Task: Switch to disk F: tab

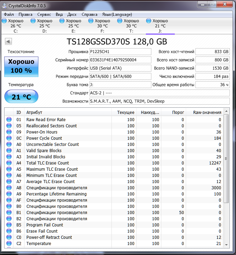Action: (x=103, y=26)
